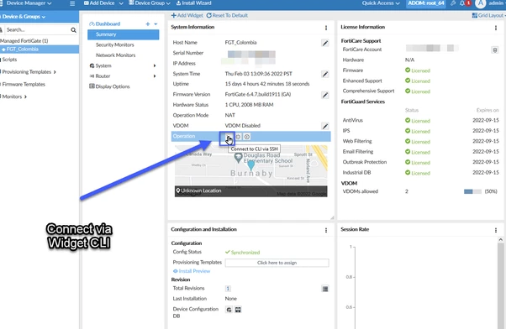Open the revision history list icon
The height and width of the screenshot is (329, 506).
(x=325, y=289)
